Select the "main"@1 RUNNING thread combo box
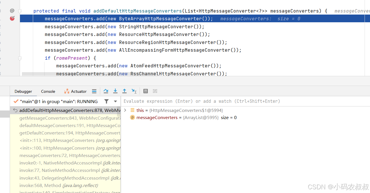370x193 pixels. [x=65, y=101]
